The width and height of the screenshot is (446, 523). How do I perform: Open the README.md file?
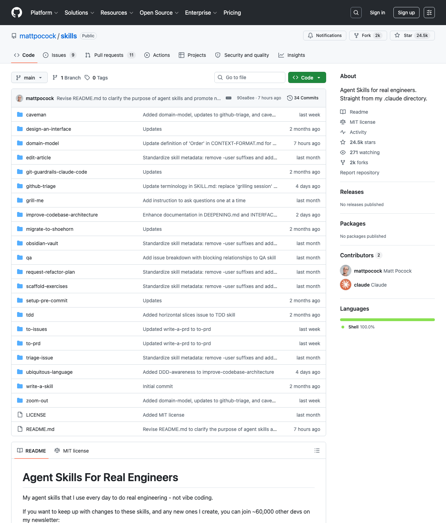(x=40, y=429)
